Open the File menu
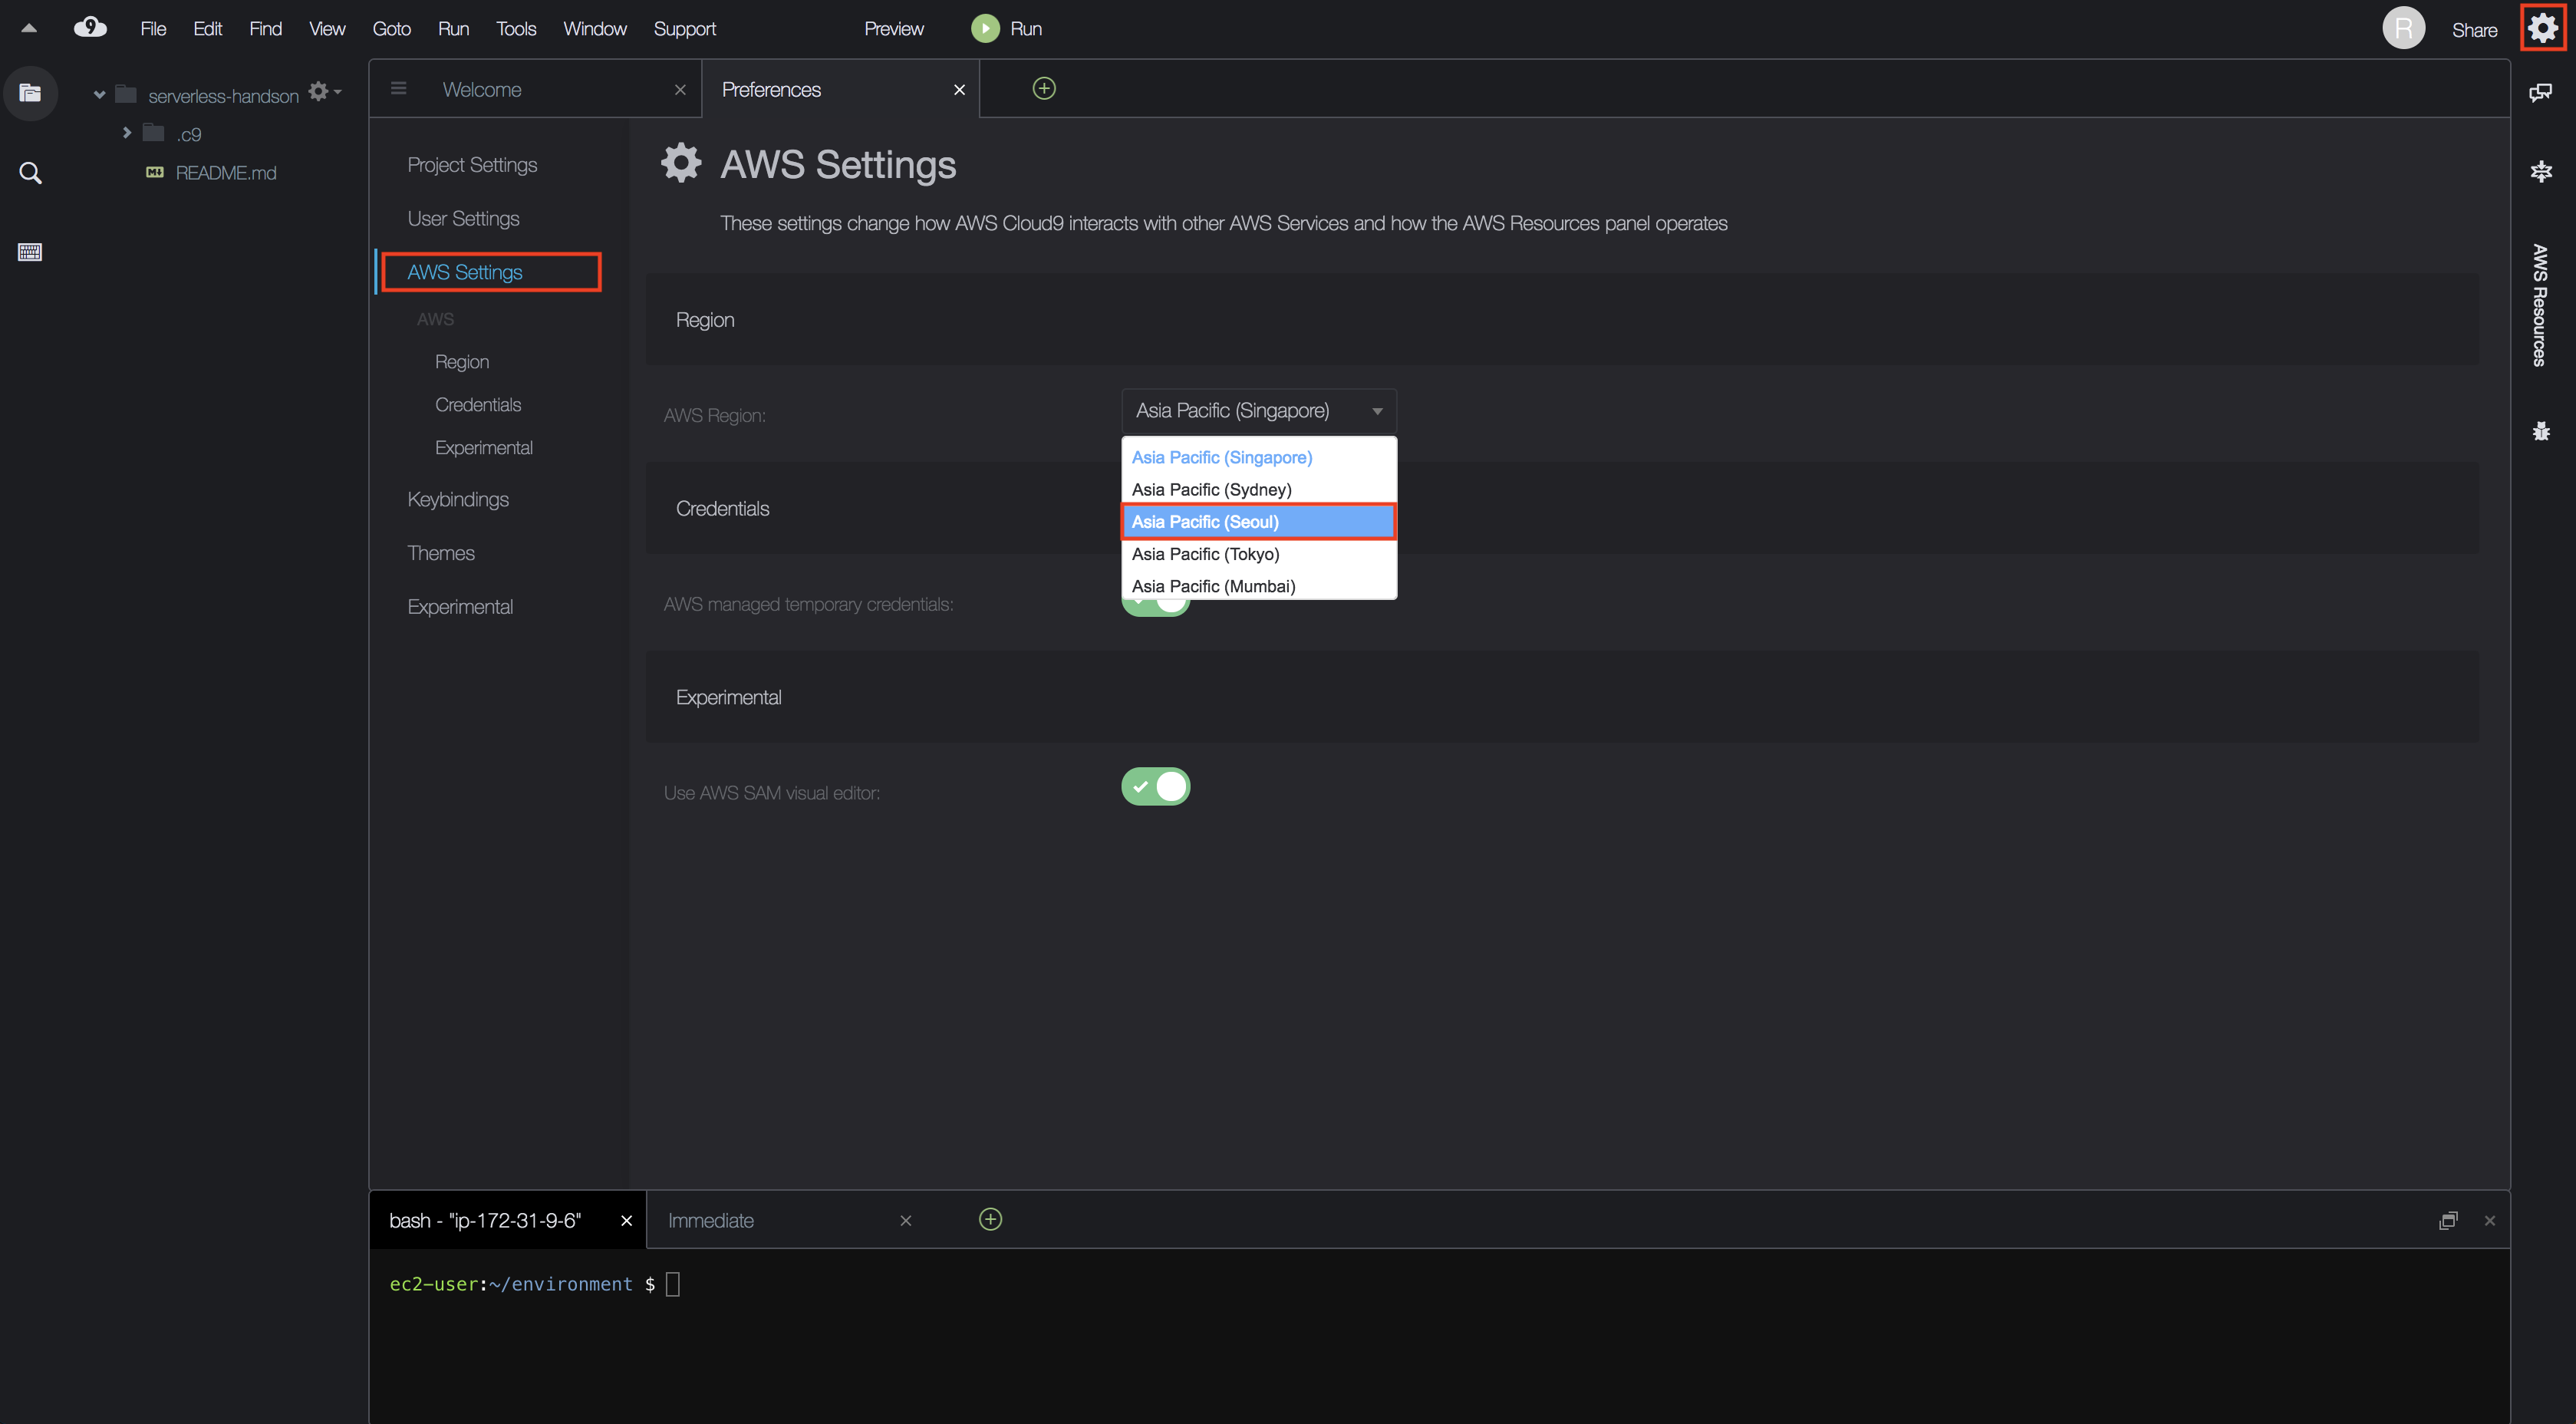Viewport: 2576px width, 1424px height. coord(153,29)
